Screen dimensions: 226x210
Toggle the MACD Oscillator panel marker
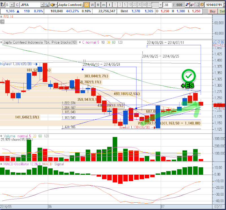(x=1, y=164)
